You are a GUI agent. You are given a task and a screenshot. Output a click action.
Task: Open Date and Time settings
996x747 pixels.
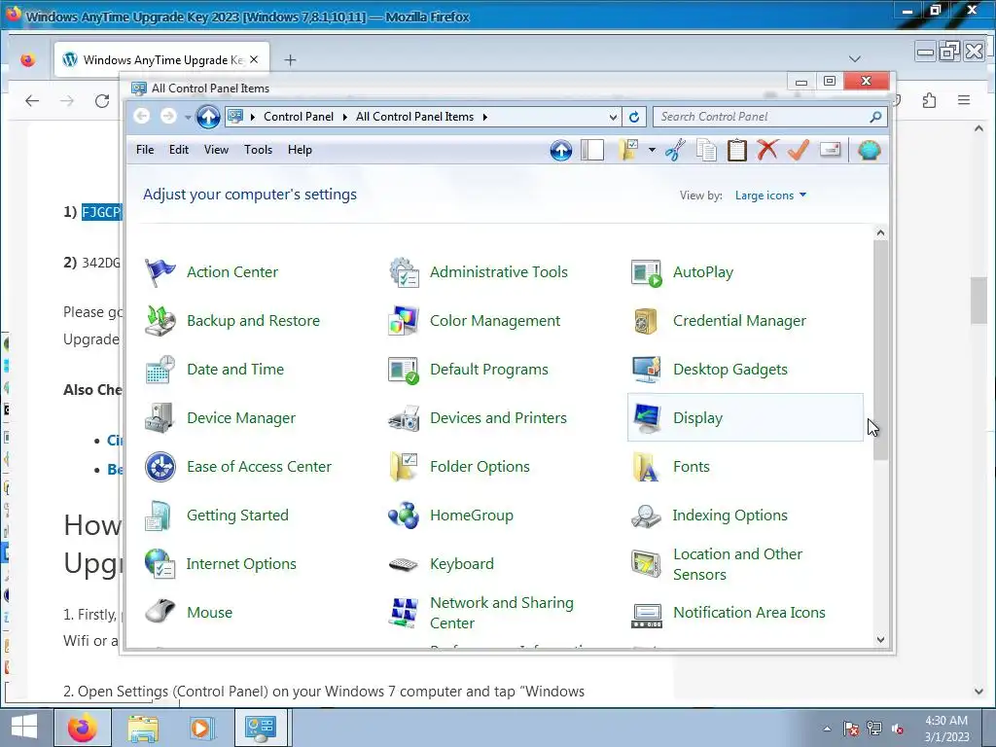click(x=215, y=369)
